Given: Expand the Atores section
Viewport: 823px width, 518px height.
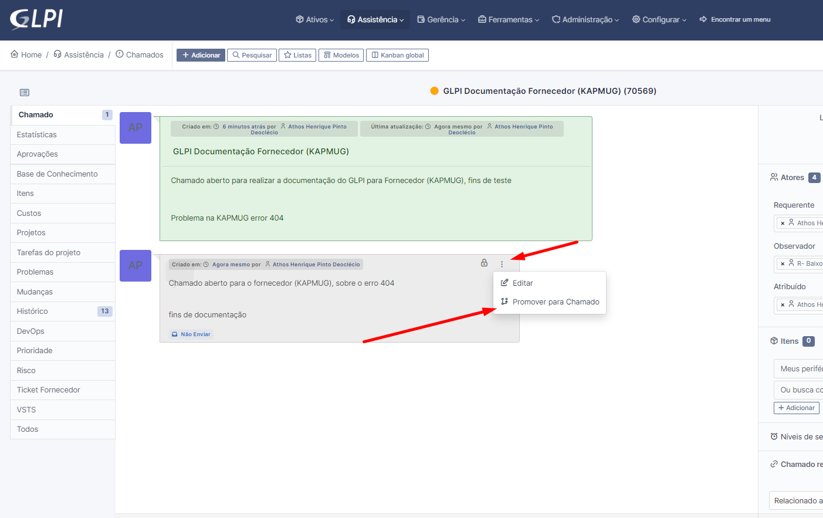Looking at the screenshot, I should (795, 177).
